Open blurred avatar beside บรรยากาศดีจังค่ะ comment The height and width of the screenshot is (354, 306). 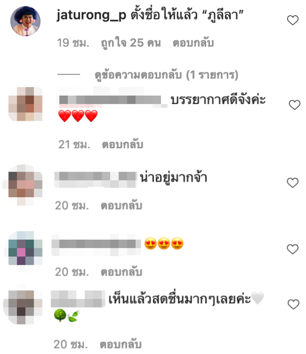tap(26, 104)
